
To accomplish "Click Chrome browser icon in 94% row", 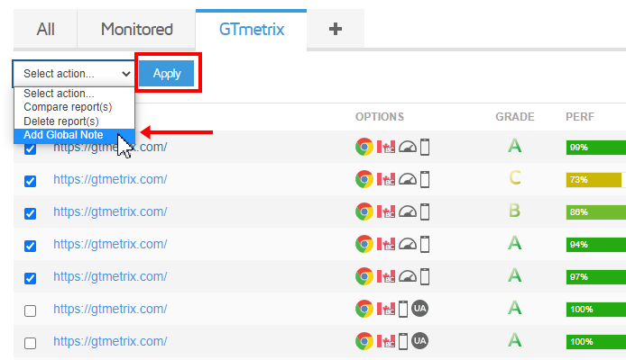I will coord(364,244).
